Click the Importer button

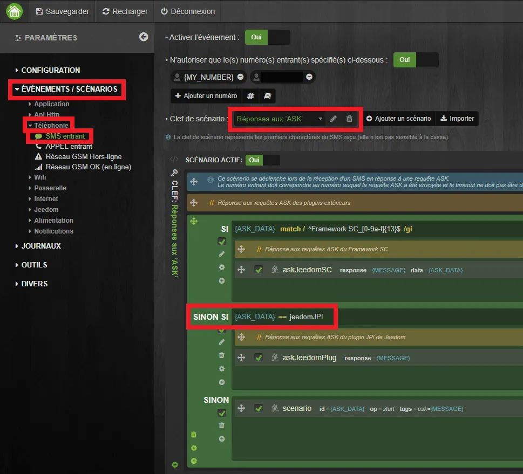[x=457, y=119]
